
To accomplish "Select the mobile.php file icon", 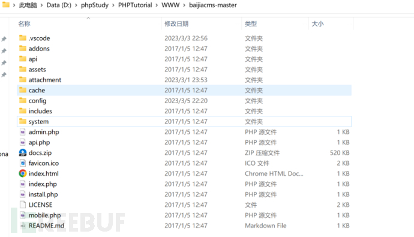I will [23, 215].
